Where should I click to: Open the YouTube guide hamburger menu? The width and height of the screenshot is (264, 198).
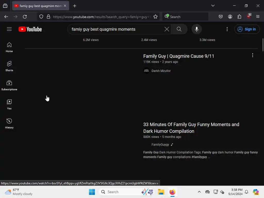tap(9, 29)
